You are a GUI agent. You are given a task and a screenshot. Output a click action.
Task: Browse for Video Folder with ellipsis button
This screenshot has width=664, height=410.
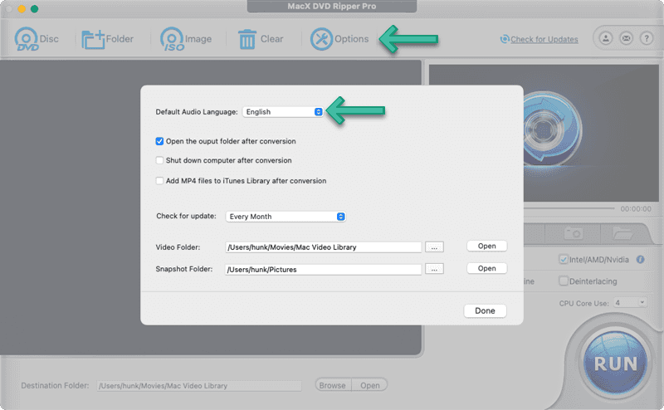pyautogui.click(x=434, y=247)
